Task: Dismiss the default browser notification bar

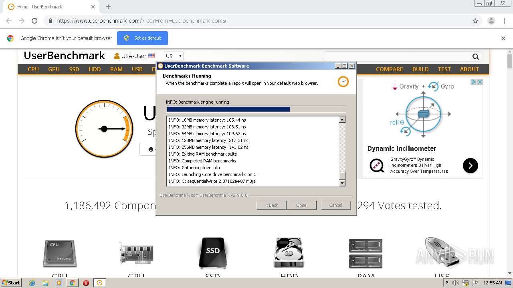Action: (503, 38)
